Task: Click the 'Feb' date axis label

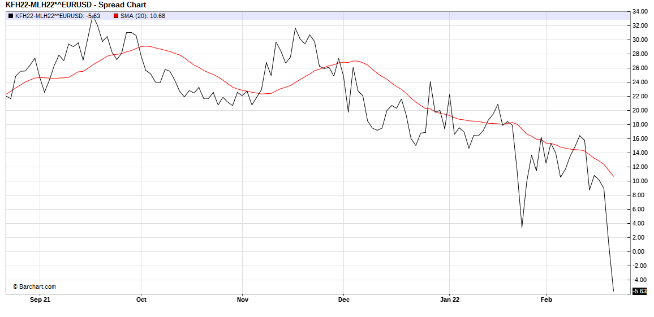Action: [x=545, y=299]
